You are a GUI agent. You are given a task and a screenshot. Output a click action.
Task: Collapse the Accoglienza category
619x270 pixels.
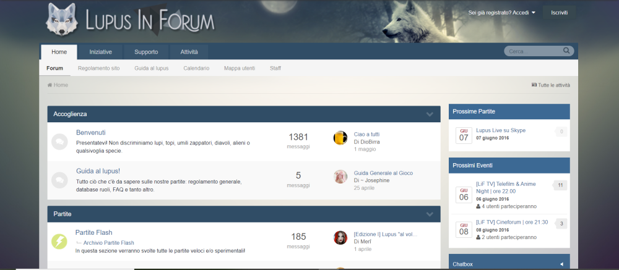[430, 114]
